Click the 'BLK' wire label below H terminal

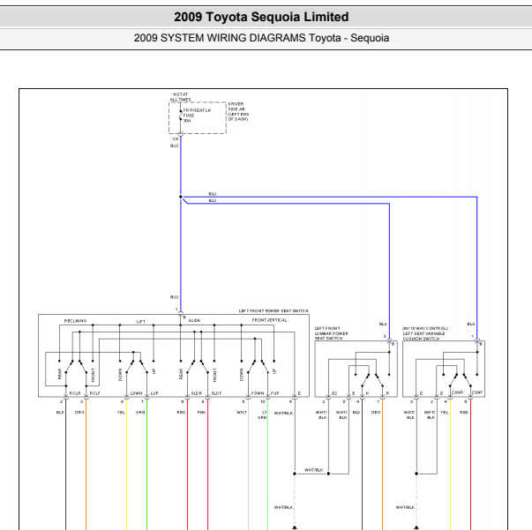coord(356,413)
